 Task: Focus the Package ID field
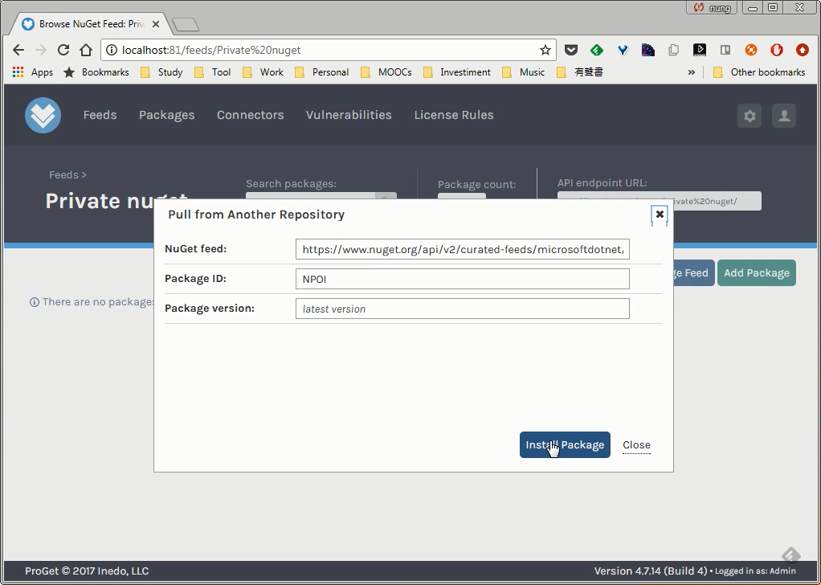463,279
